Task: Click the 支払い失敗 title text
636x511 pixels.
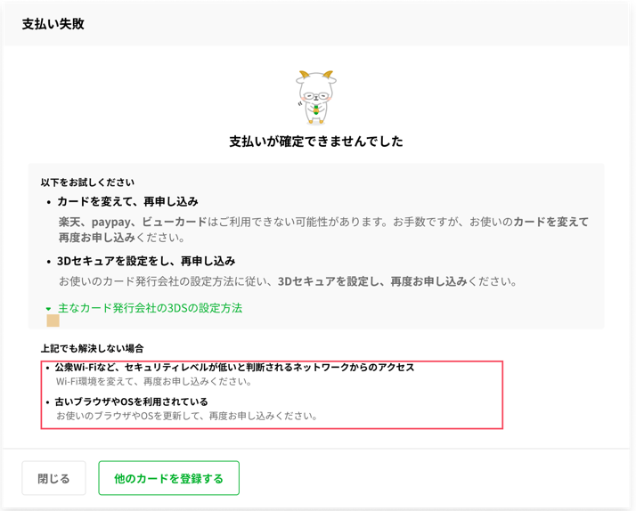Action: tap(53, 24)
